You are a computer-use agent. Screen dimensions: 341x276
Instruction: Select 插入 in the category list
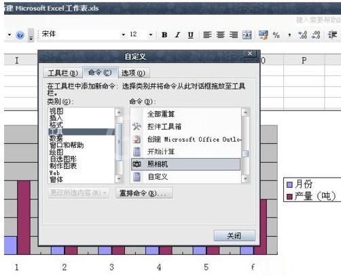[56, 118]
